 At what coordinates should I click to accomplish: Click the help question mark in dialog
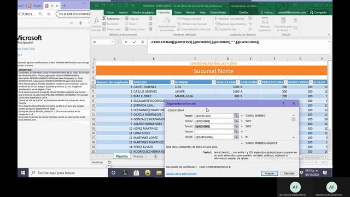pyautogui.click(x=283, y=103)
